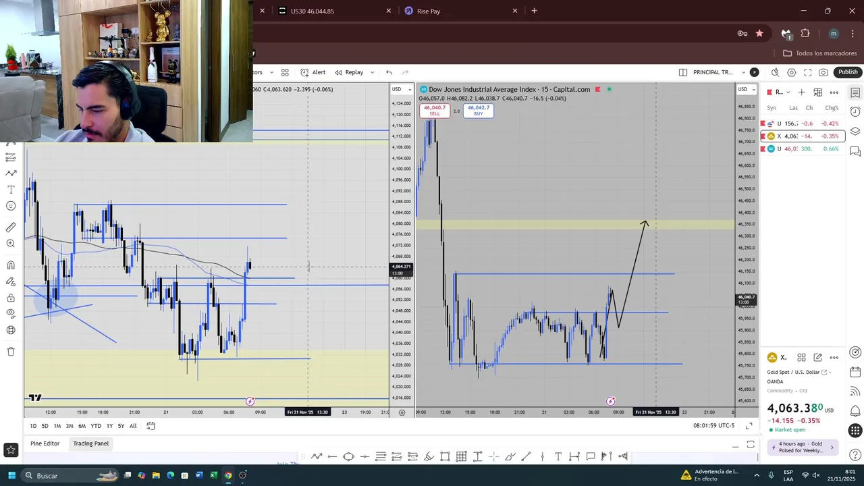Click the BUY 46,042.7 button

(478, 111)
